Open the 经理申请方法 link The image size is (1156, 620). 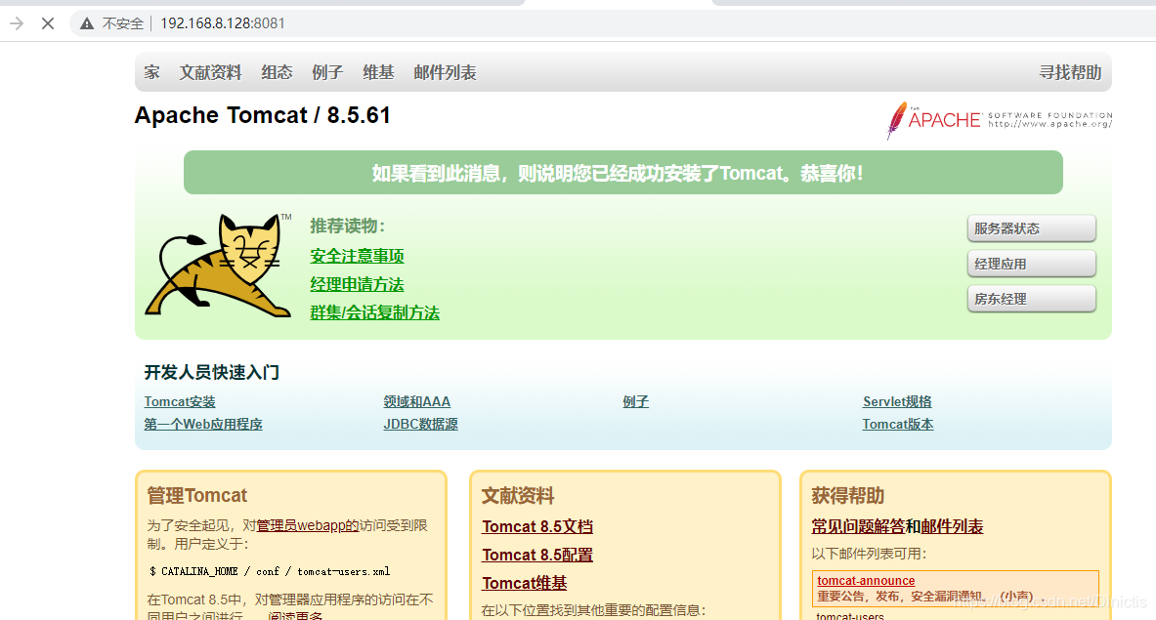click(x=357, y=284)
